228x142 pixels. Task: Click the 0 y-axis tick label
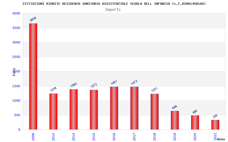coord(19,130)
